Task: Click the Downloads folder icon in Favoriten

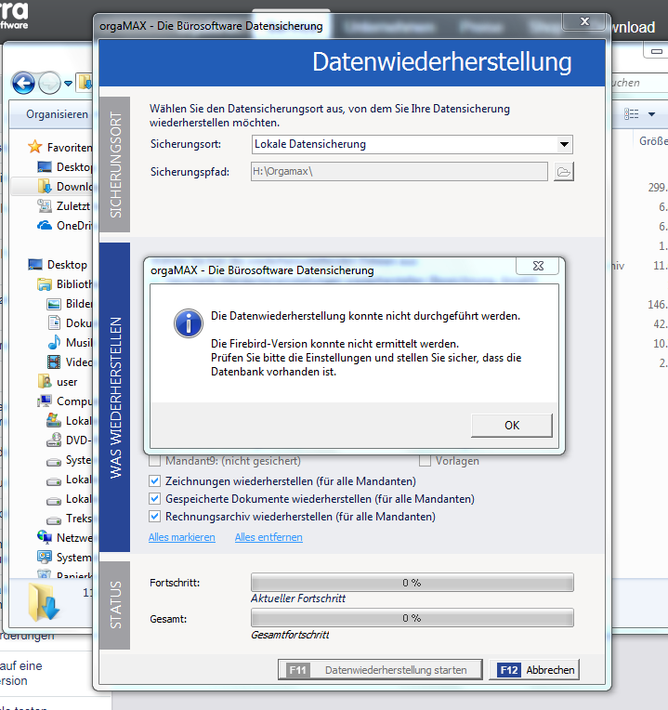Action: 45,186
